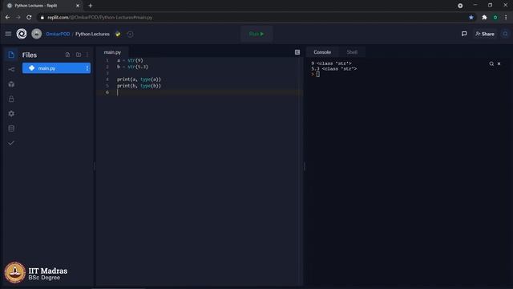Image resolution: width=513 pixels, height=289 pixels.
Task: Add a new file in Files panel
Action: (67, 55)
